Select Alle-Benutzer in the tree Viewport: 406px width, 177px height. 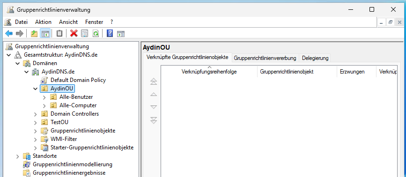[76, 97]
